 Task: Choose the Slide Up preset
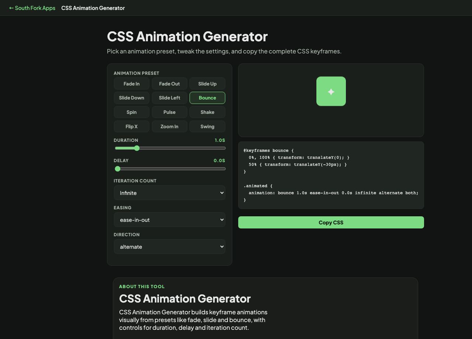click(x=207, y=84)
